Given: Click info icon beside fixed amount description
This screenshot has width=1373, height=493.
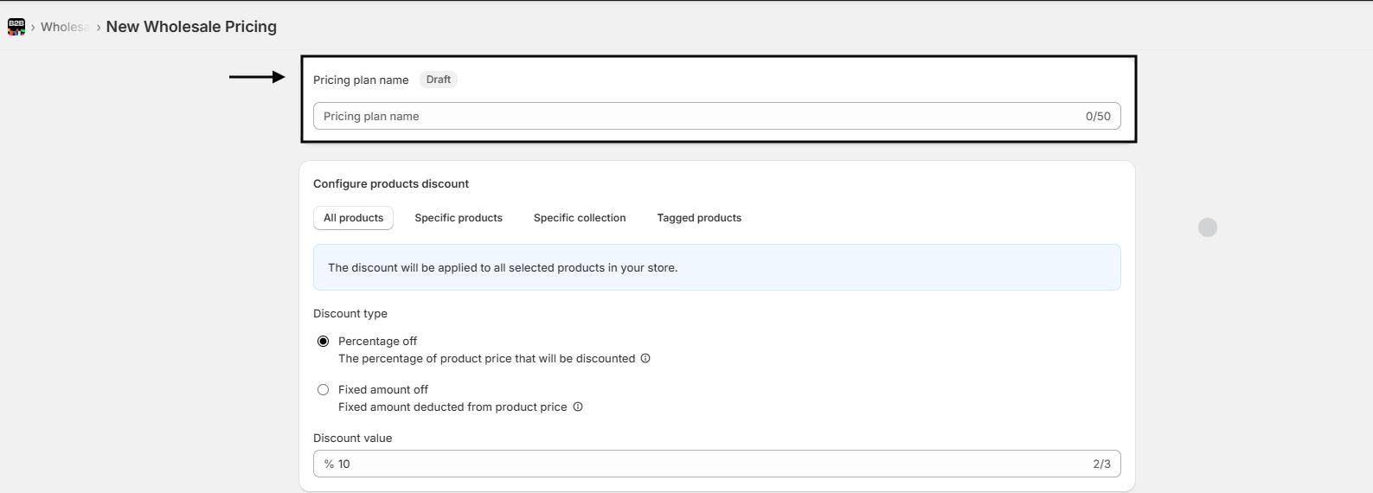Looking at the screenshot, I should tap(578, 407).
